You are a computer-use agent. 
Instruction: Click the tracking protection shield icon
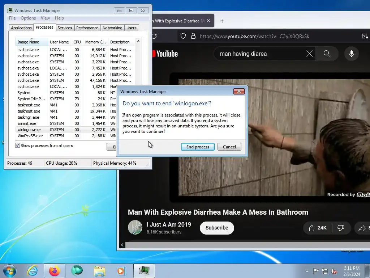tap(183, 36)
